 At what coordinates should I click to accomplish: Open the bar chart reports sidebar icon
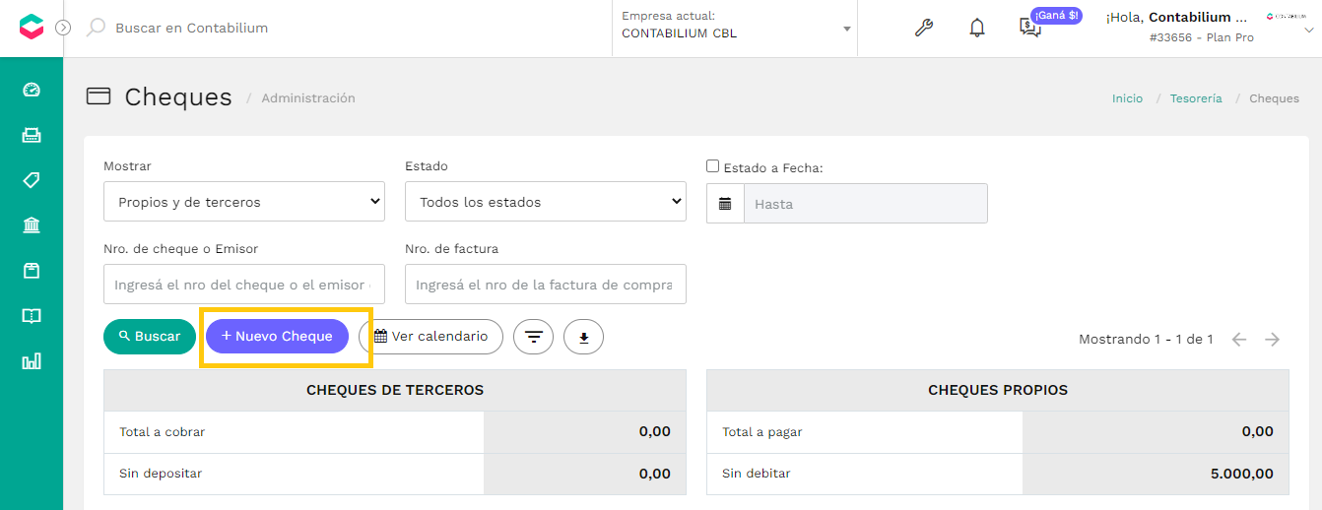tap(32, 361)
